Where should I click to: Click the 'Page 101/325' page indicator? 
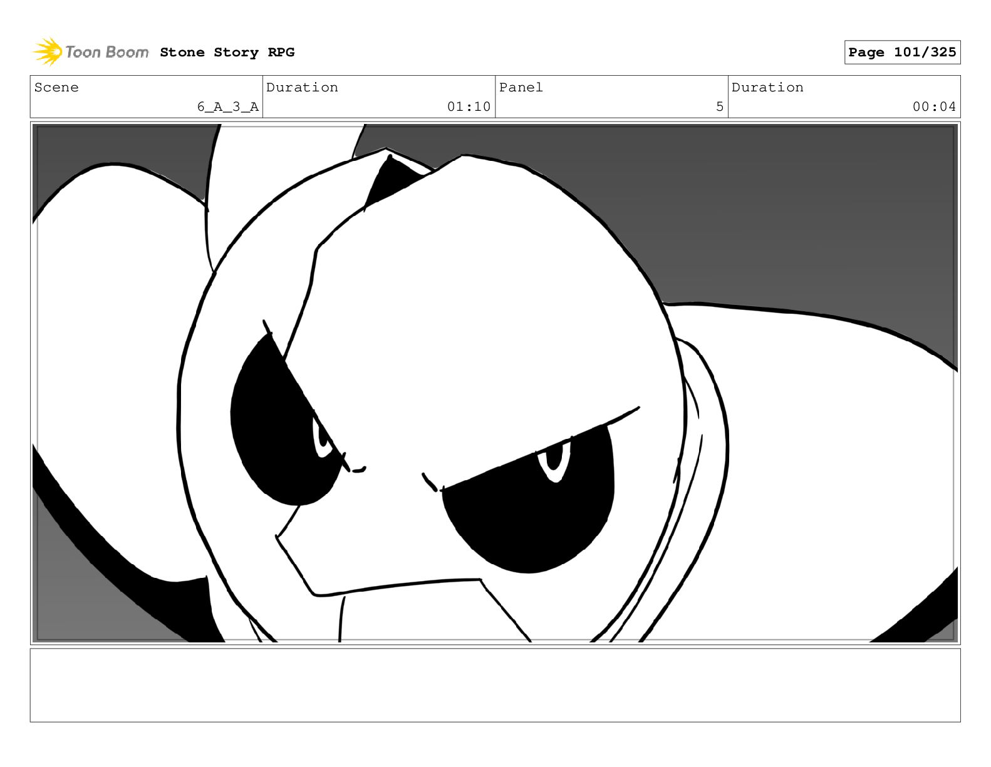tap(902, 53)
